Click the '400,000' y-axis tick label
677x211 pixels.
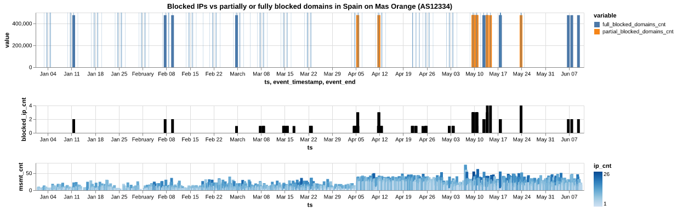click(21, 24)
